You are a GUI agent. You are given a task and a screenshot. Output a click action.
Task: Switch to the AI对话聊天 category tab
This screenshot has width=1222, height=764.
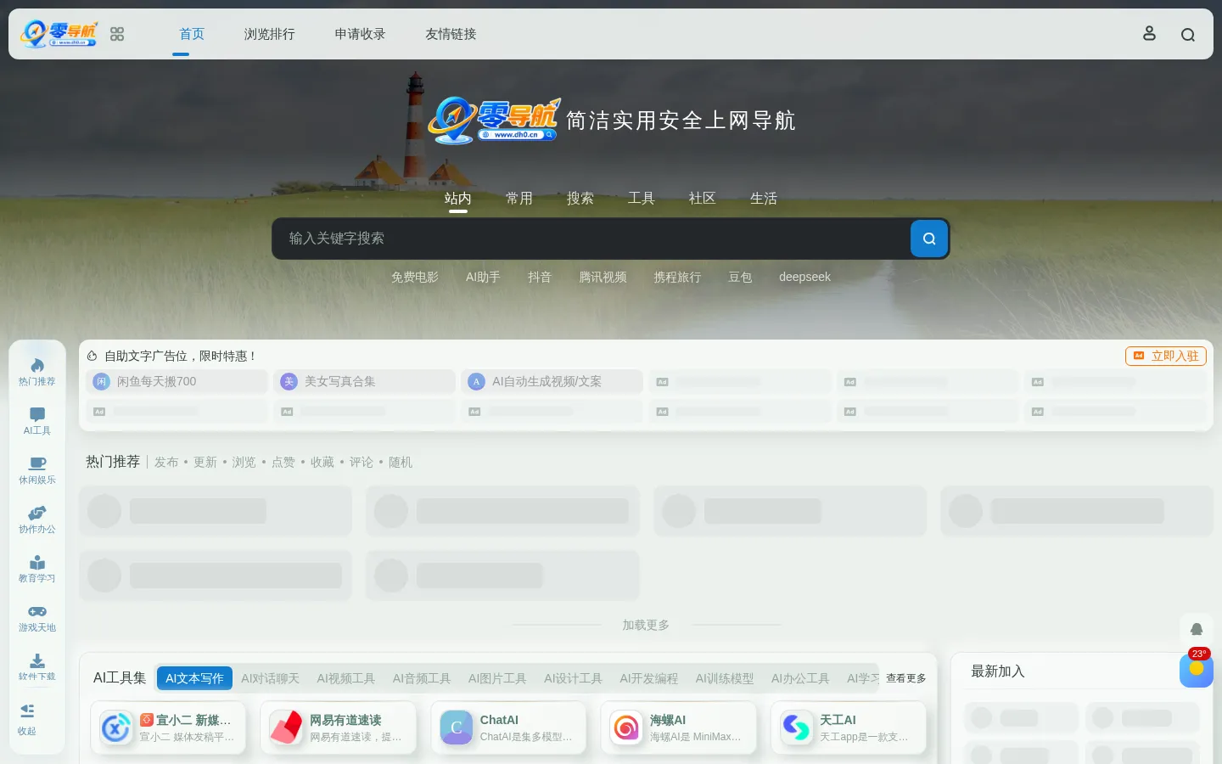[x=270, y=678]
